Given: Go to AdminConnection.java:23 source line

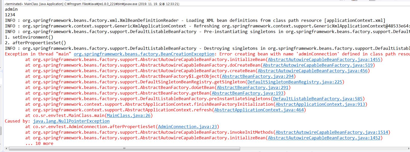Looking at the screenshot, I should tap(188, 127).
